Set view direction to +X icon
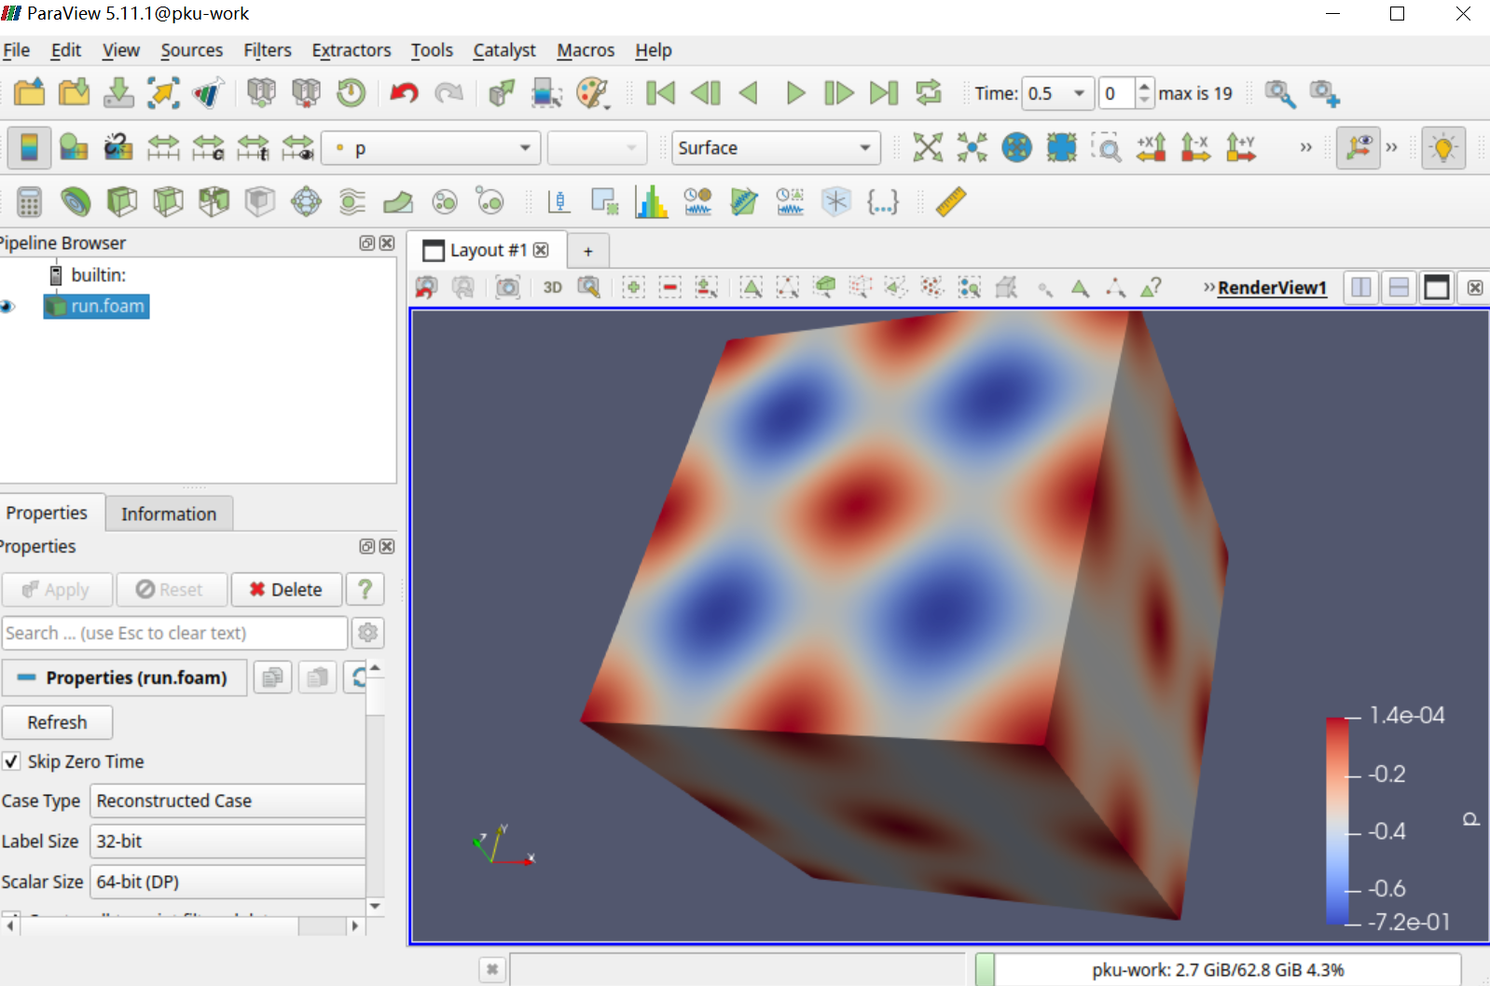 click(x=1152, y=147)
